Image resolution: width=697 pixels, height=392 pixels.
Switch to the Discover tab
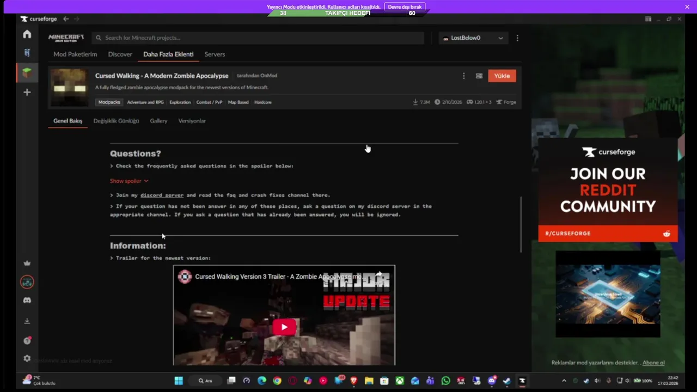120,54
